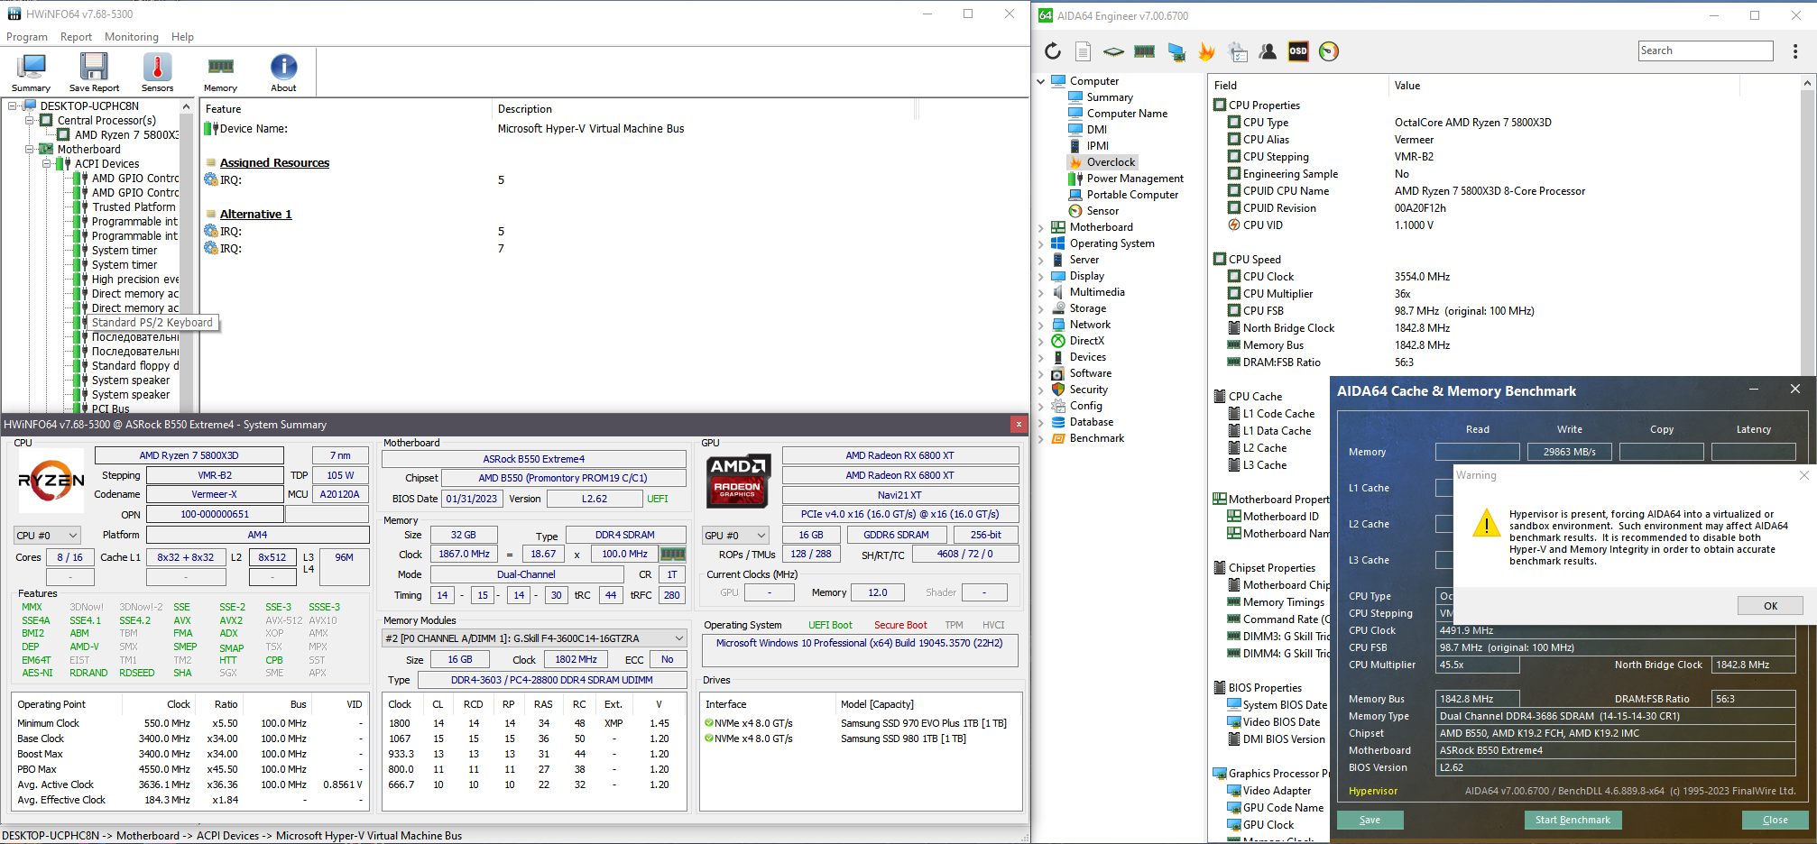Open the Program menu in HWiNFO64
The height and width of the screenshot is (844, 1817).
click(27, 37)
